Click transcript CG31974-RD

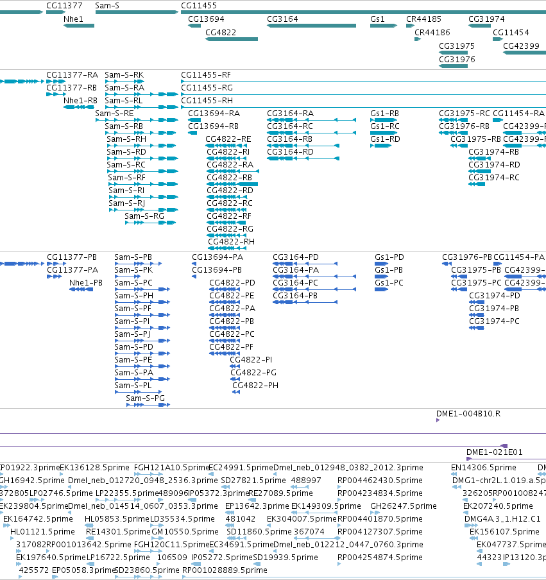pos(494,165)
